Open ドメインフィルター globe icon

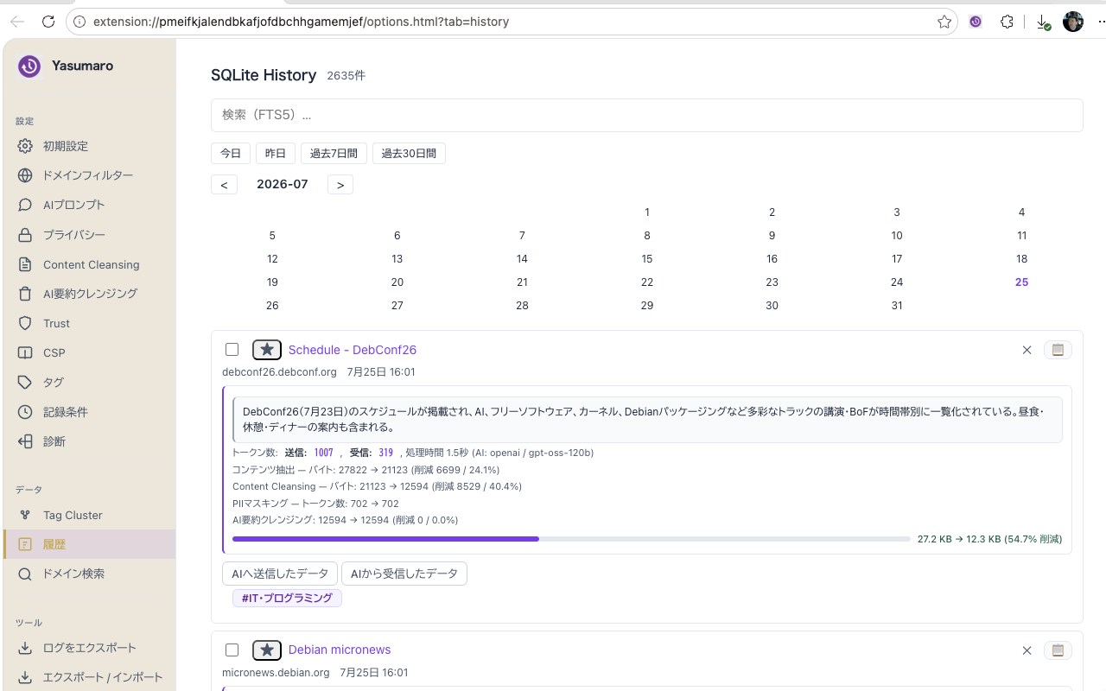[25, 175]
